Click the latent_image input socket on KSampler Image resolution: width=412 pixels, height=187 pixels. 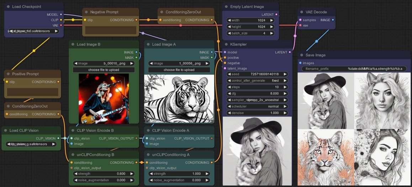click(225, 68)
